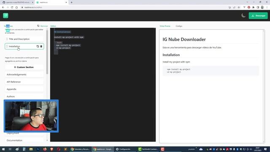Add the Appendix section
The height and width of the screenshot is (152, 270).
coord(24,89)
